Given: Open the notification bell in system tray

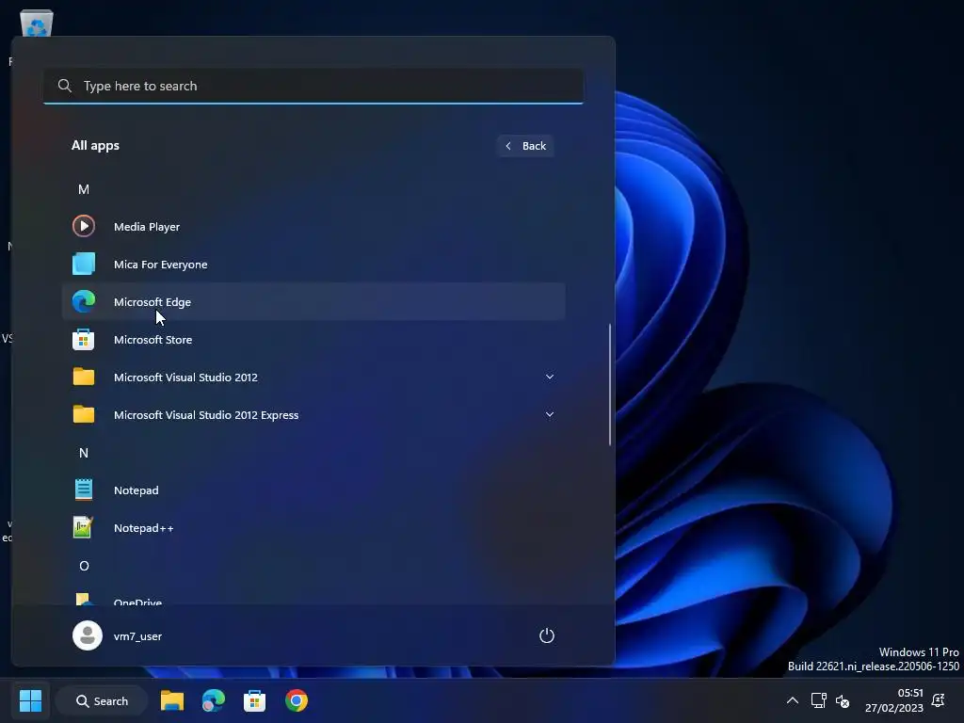Looking at the screenshot, I should [x=939, y=700].
